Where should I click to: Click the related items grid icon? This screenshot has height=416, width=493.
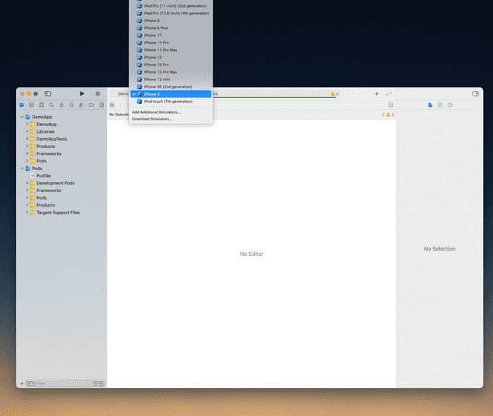coord(112,105)
